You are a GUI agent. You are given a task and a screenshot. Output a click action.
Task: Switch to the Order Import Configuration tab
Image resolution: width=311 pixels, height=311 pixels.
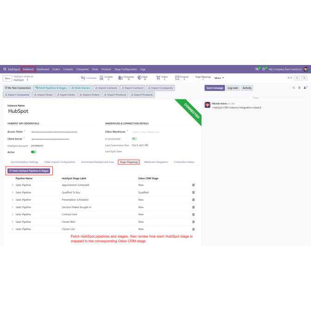pos(59,162)
